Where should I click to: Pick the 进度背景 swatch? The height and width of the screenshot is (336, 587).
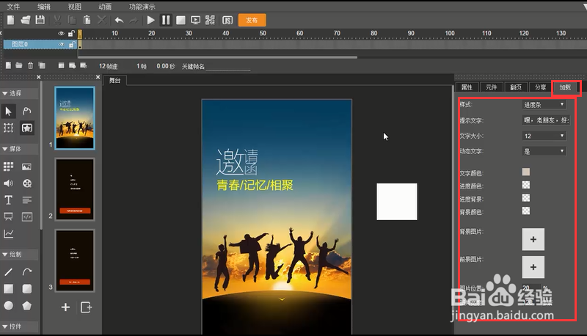[x=526, y=198]
